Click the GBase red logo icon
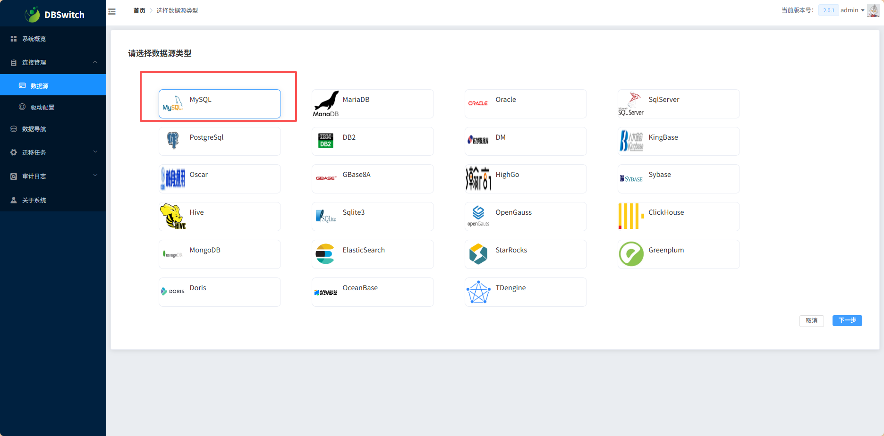The height and width of the screenshot is (436, 884). pyautogui.click(x=326, y=178)
